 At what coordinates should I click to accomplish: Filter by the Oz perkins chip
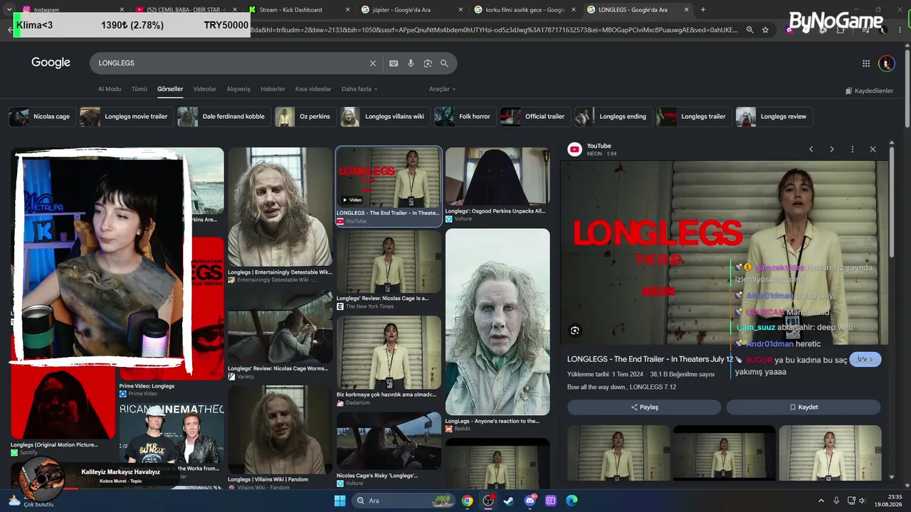click(x=305, y=117)
